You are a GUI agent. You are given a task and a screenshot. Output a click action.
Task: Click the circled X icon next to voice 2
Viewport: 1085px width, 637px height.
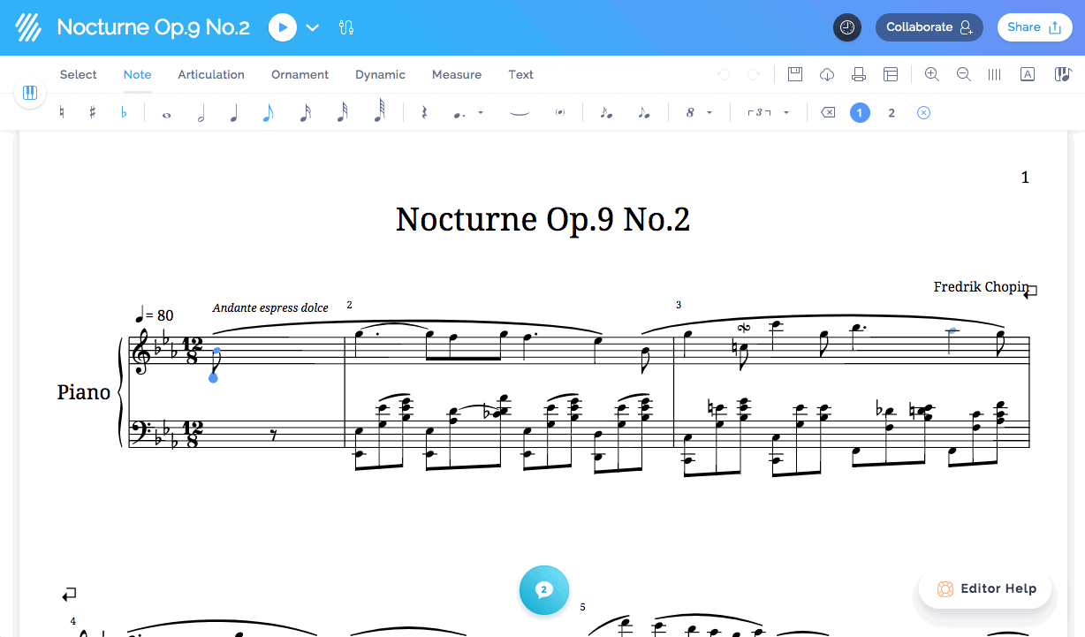pyautogui.click(x=923, y=113)
